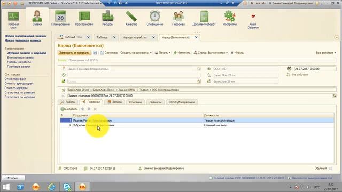Click the БорисХоф location path field
Image resolution: width=342 pixels, height=192 pixels.
click(x=202, y=90)
